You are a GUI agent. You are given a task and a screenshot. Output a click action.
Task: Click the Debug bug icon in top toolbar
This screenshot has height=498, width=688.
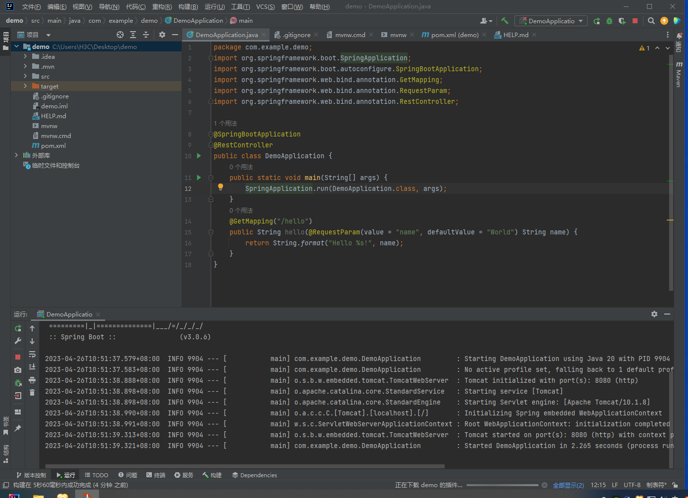pos(609,21)
